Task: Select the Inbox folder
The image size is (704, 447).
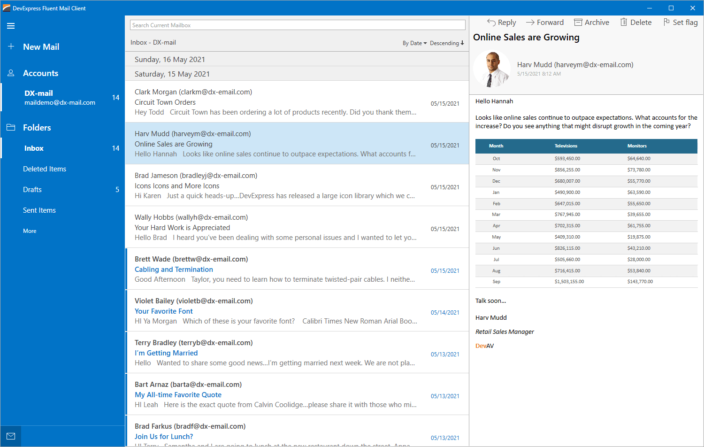Action: pyautogui.click(x=34, y=148)
